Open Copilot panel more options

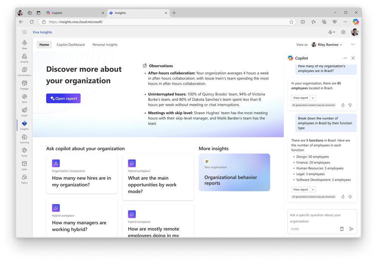pyautogui.click(x=345, y=58)
